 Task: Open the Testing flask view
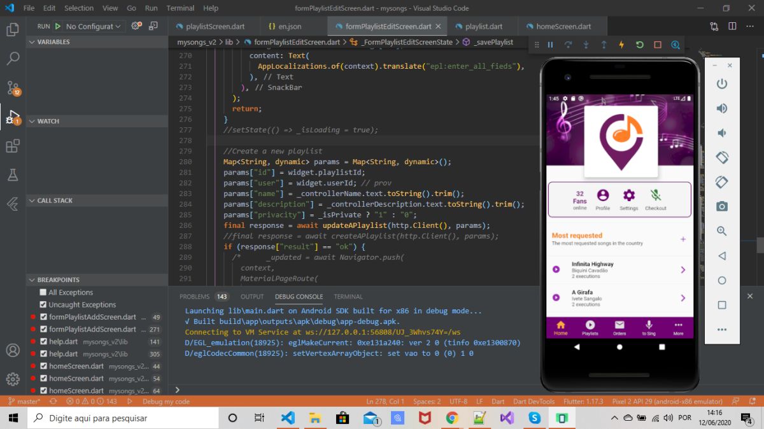(13, 174)
